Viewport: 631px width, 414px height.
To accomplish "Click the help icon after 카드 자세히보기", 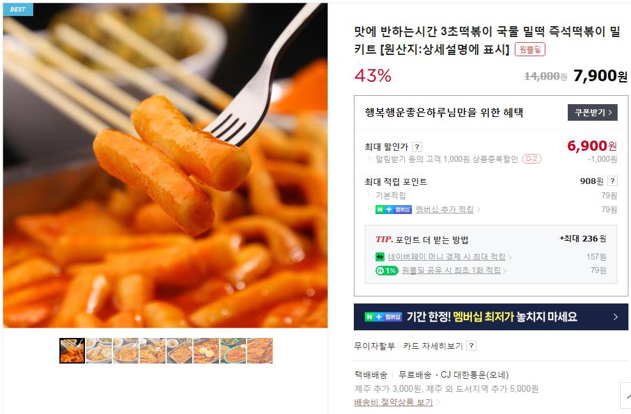I will pyautogui.click(x=471, y=346).
